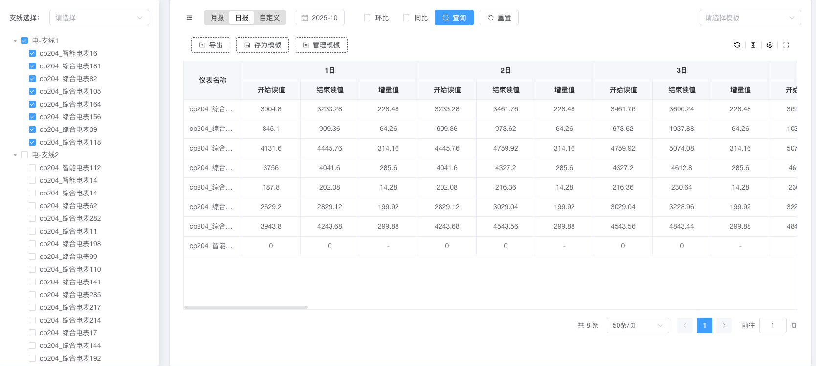Collapse the sidebar with the hamburger icon
This screenshot has height=366, width=816.
coord(189,18)
